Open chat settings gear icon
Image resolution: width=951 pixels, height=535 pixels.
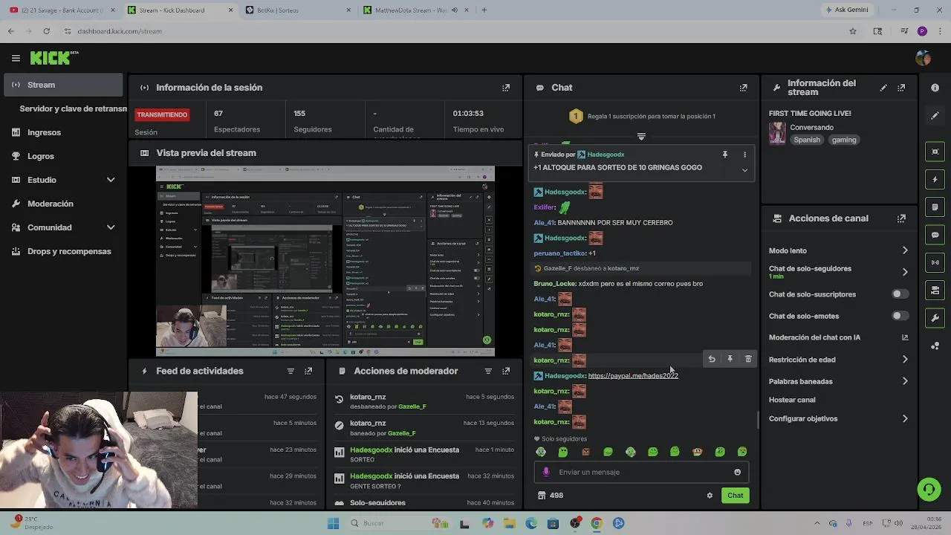click(710, 496)
